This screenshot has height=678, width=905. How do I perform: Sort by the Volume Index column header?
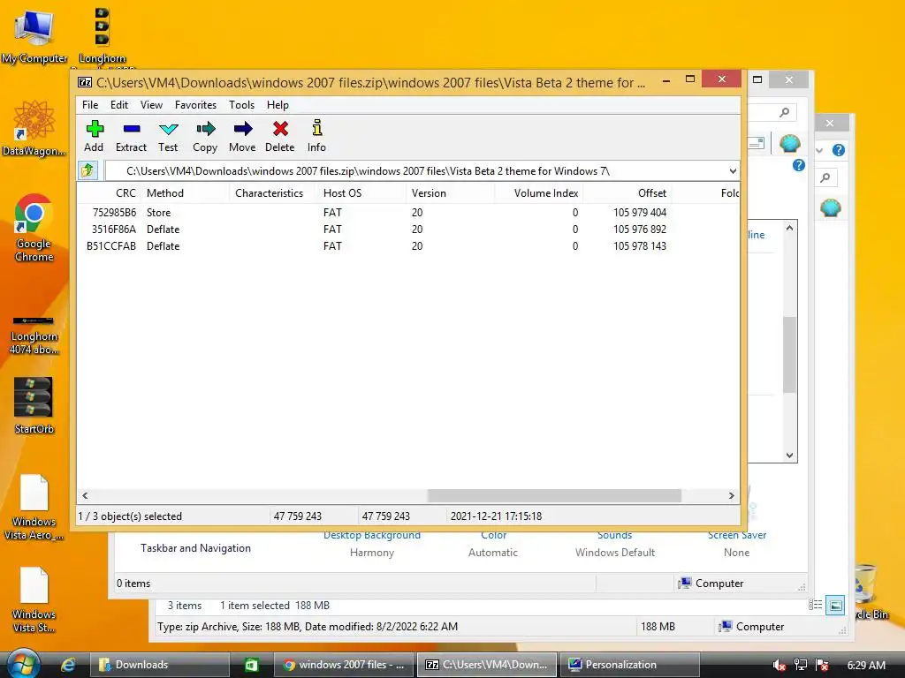point(538,193)
